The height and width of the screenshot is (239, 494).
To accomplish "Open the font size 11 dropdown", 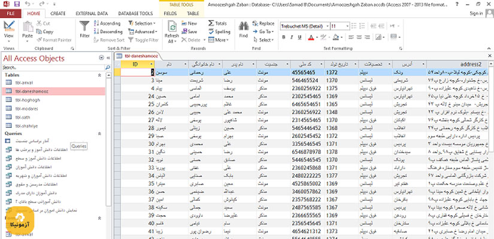I will (x=347, y=26).
